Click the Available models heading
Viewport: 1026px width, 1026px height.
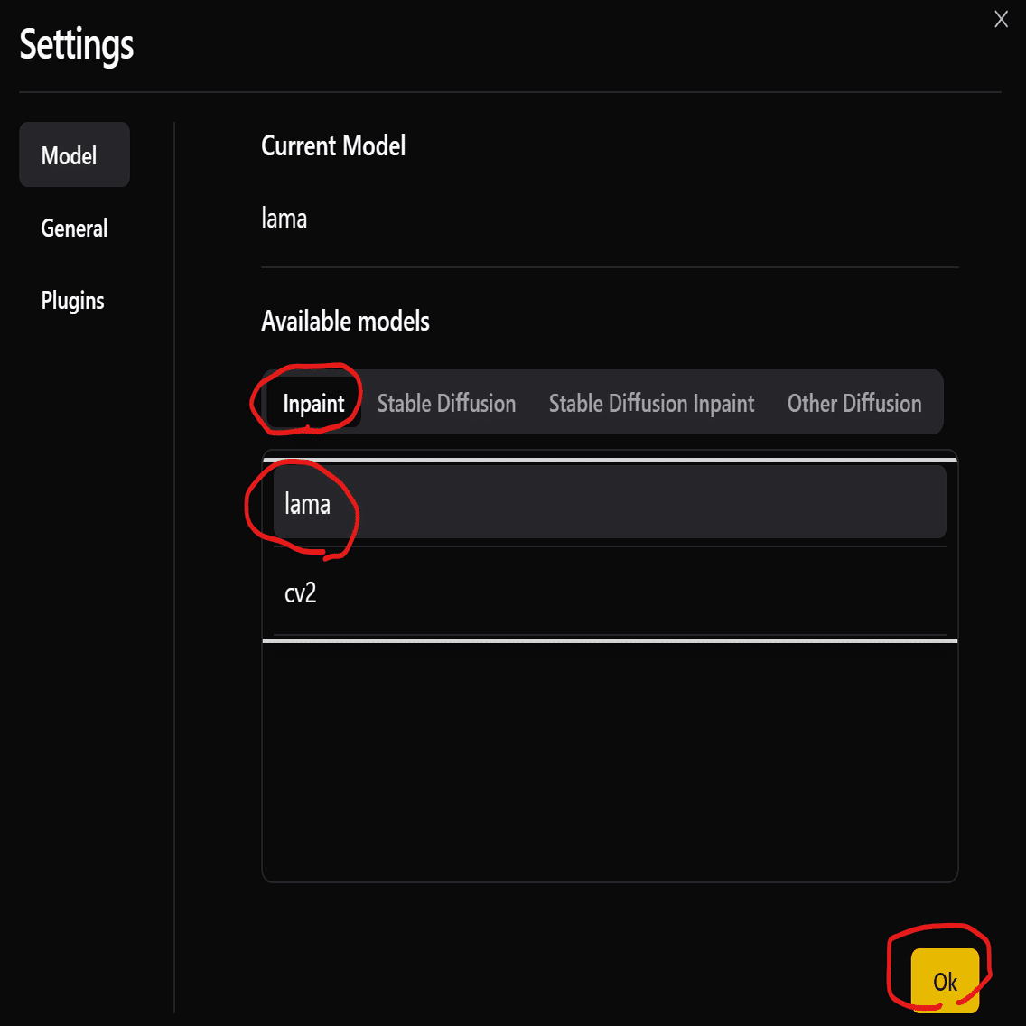345,321
